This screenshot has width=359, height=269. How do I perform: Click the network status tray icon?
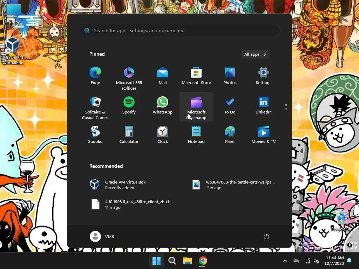tap(307, 261)
